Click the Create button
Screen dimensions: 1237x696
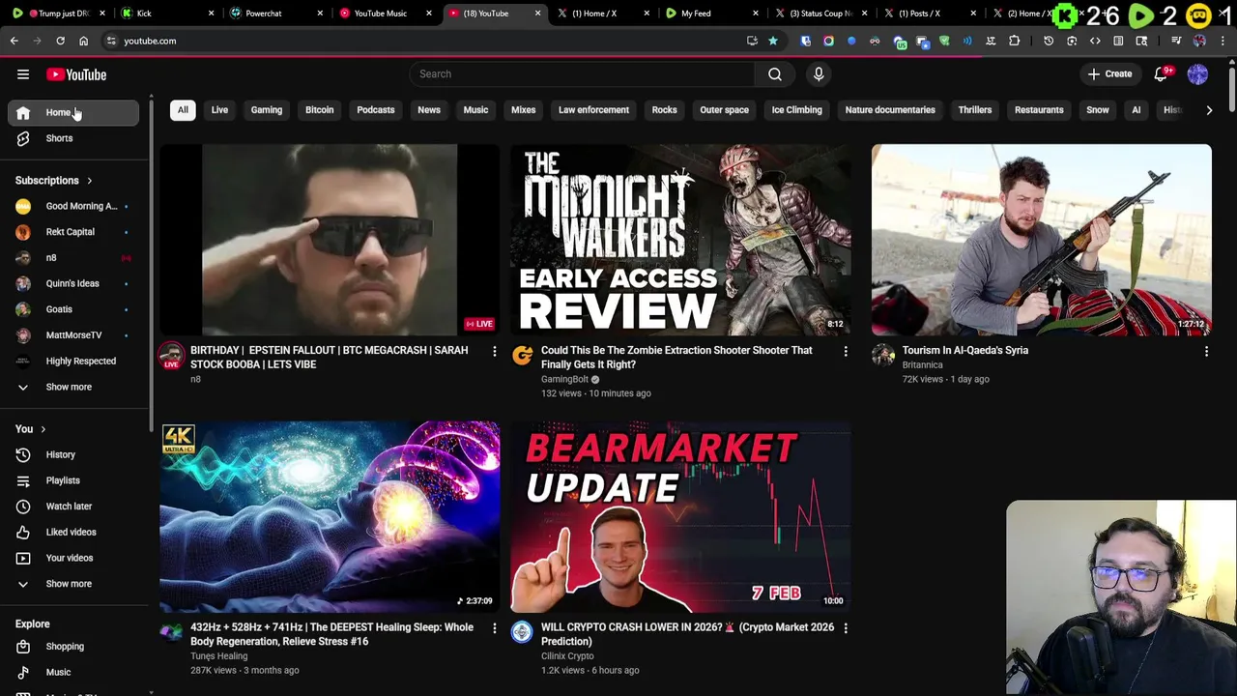pos(1109,74)
